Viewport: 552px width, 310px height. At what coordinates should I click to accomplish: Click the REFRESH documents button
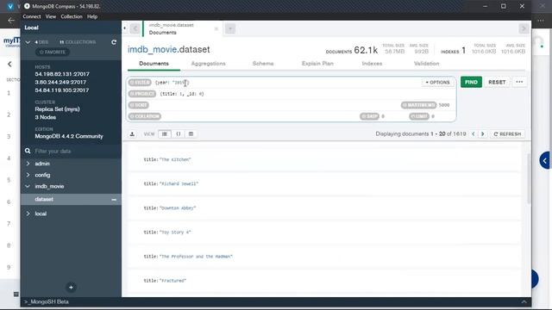coord(507,134)
